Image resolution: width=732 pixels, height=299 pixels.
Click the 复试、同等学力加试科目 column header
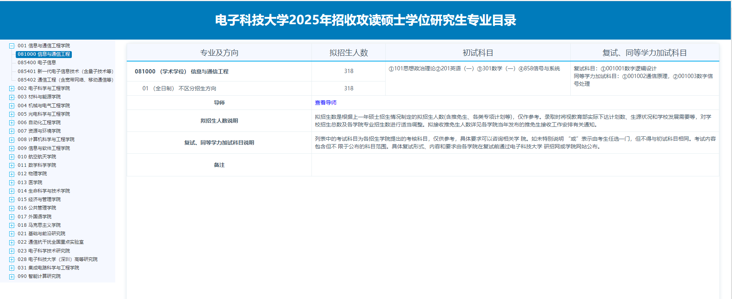[x=645, y=53]
